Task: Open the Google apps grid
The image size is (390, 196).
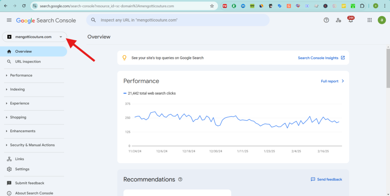Action: point(369,20)
